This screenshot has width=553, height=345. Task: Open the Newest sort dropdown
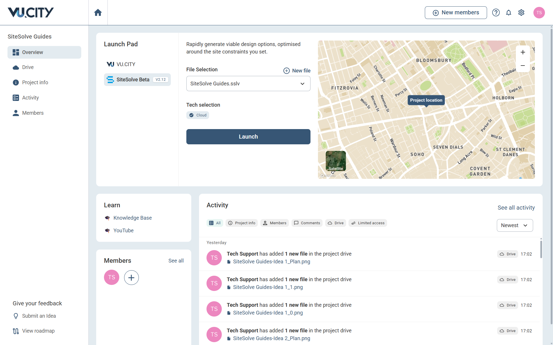(x=515, y=225)
